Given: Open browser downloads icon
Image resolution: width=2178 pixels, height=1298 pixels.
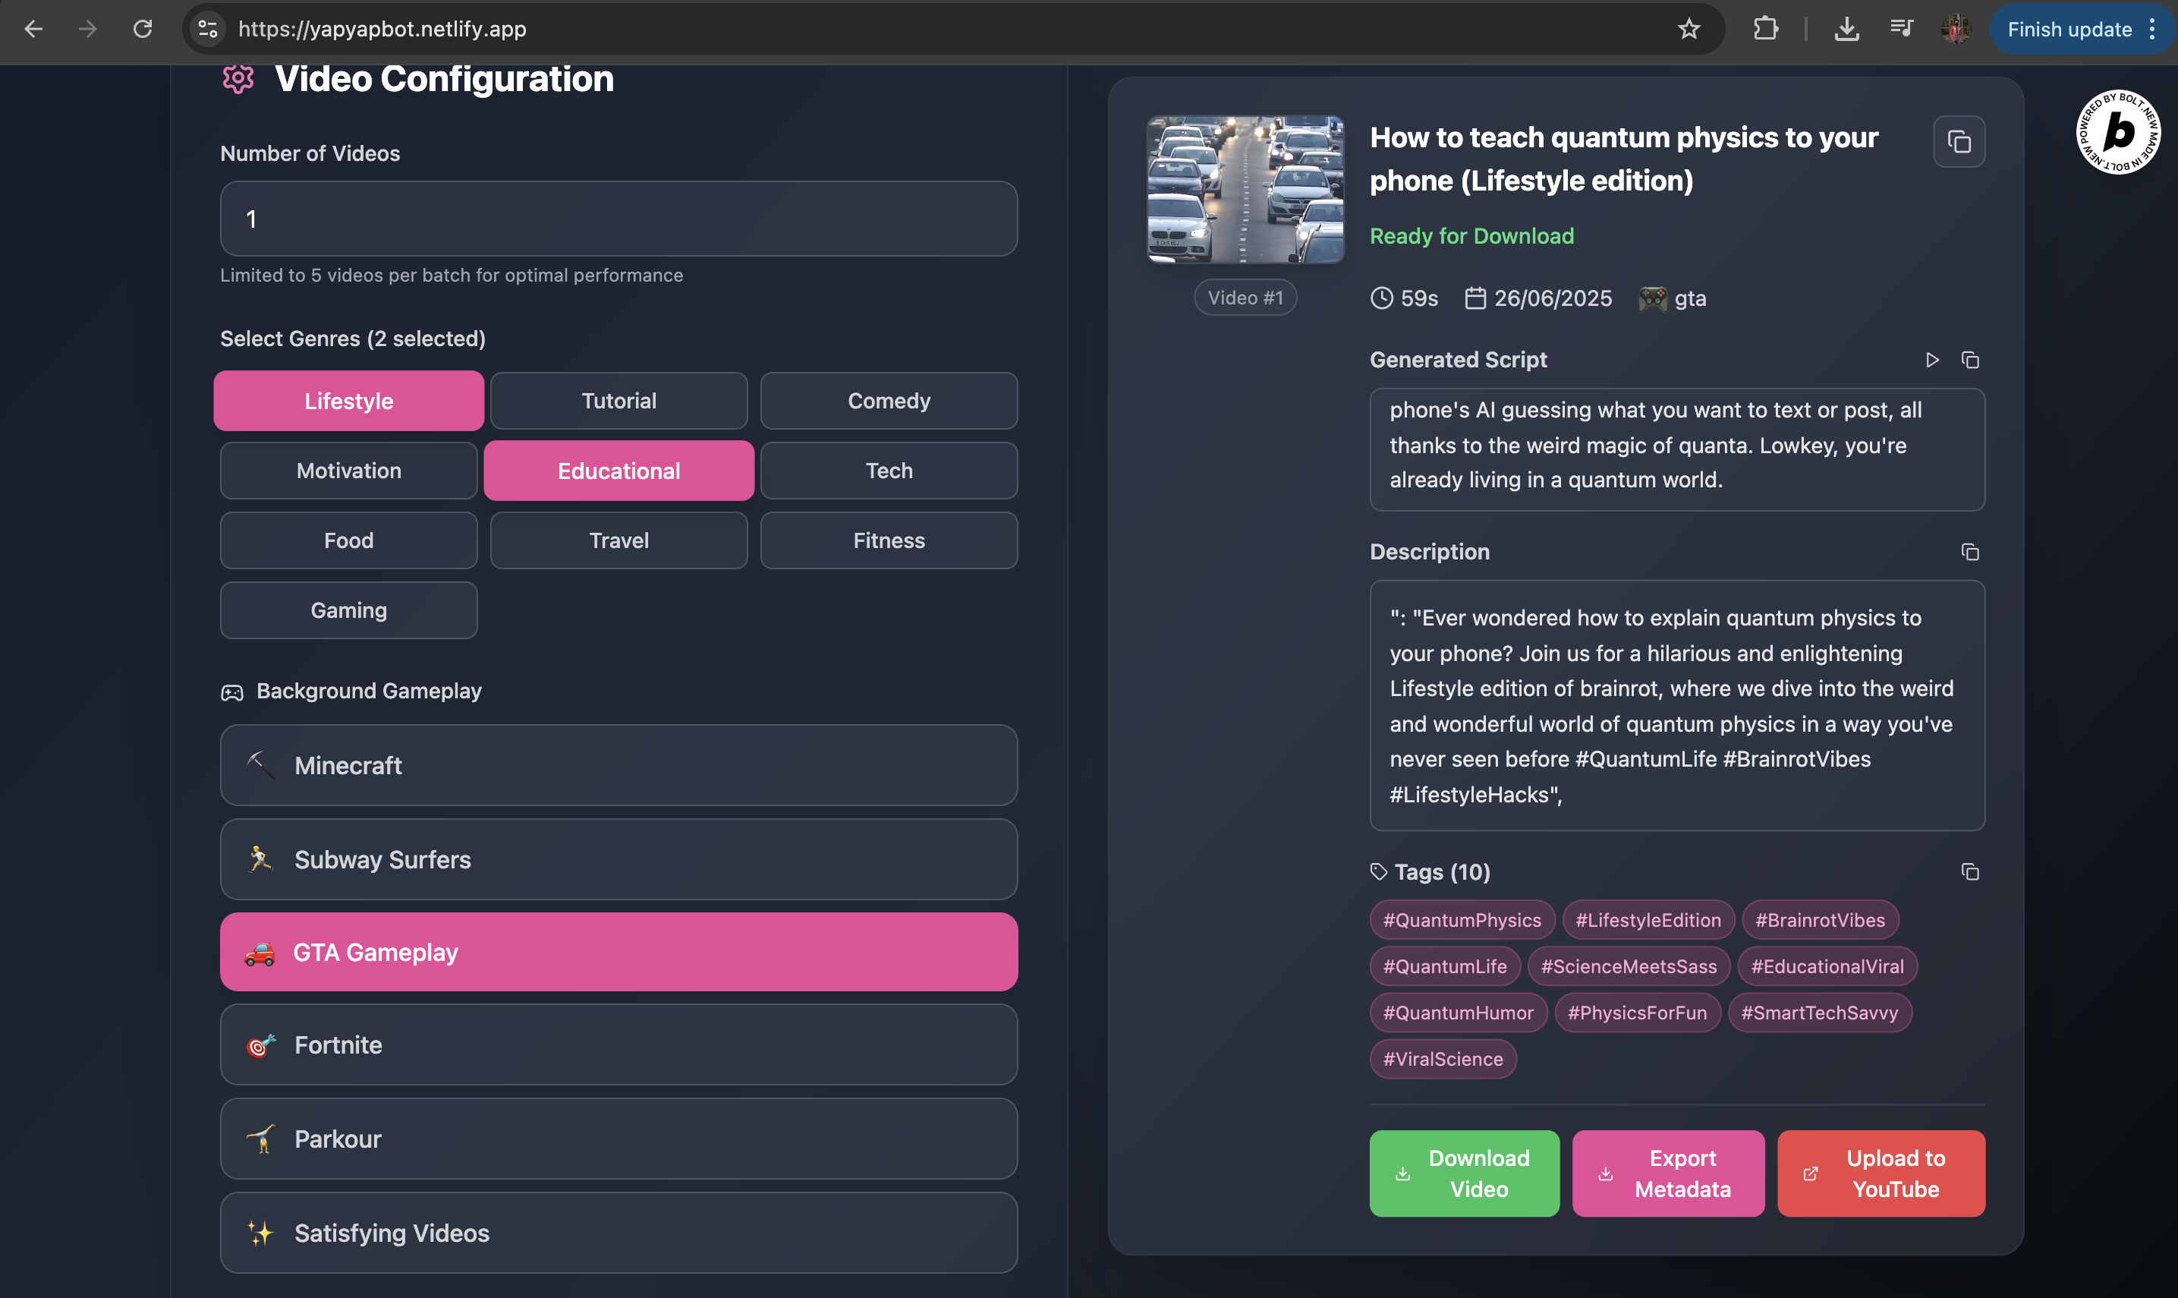Looking at the screenshot, I should point(1846,29).
